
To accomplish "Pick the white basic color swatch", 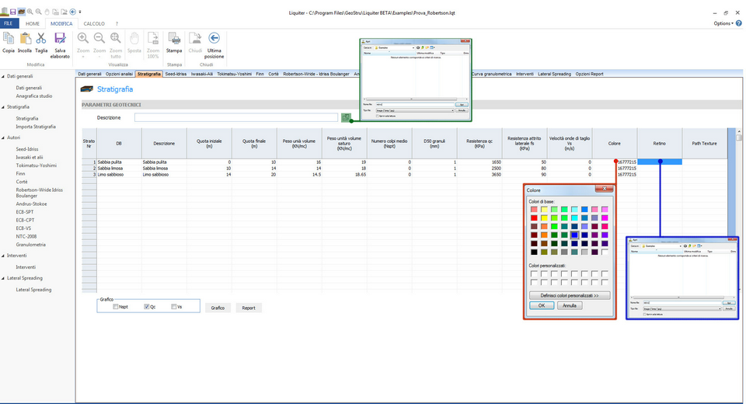I will tap(605, 252).
